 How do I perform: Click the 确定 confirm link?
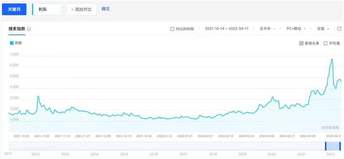point(105,9)
